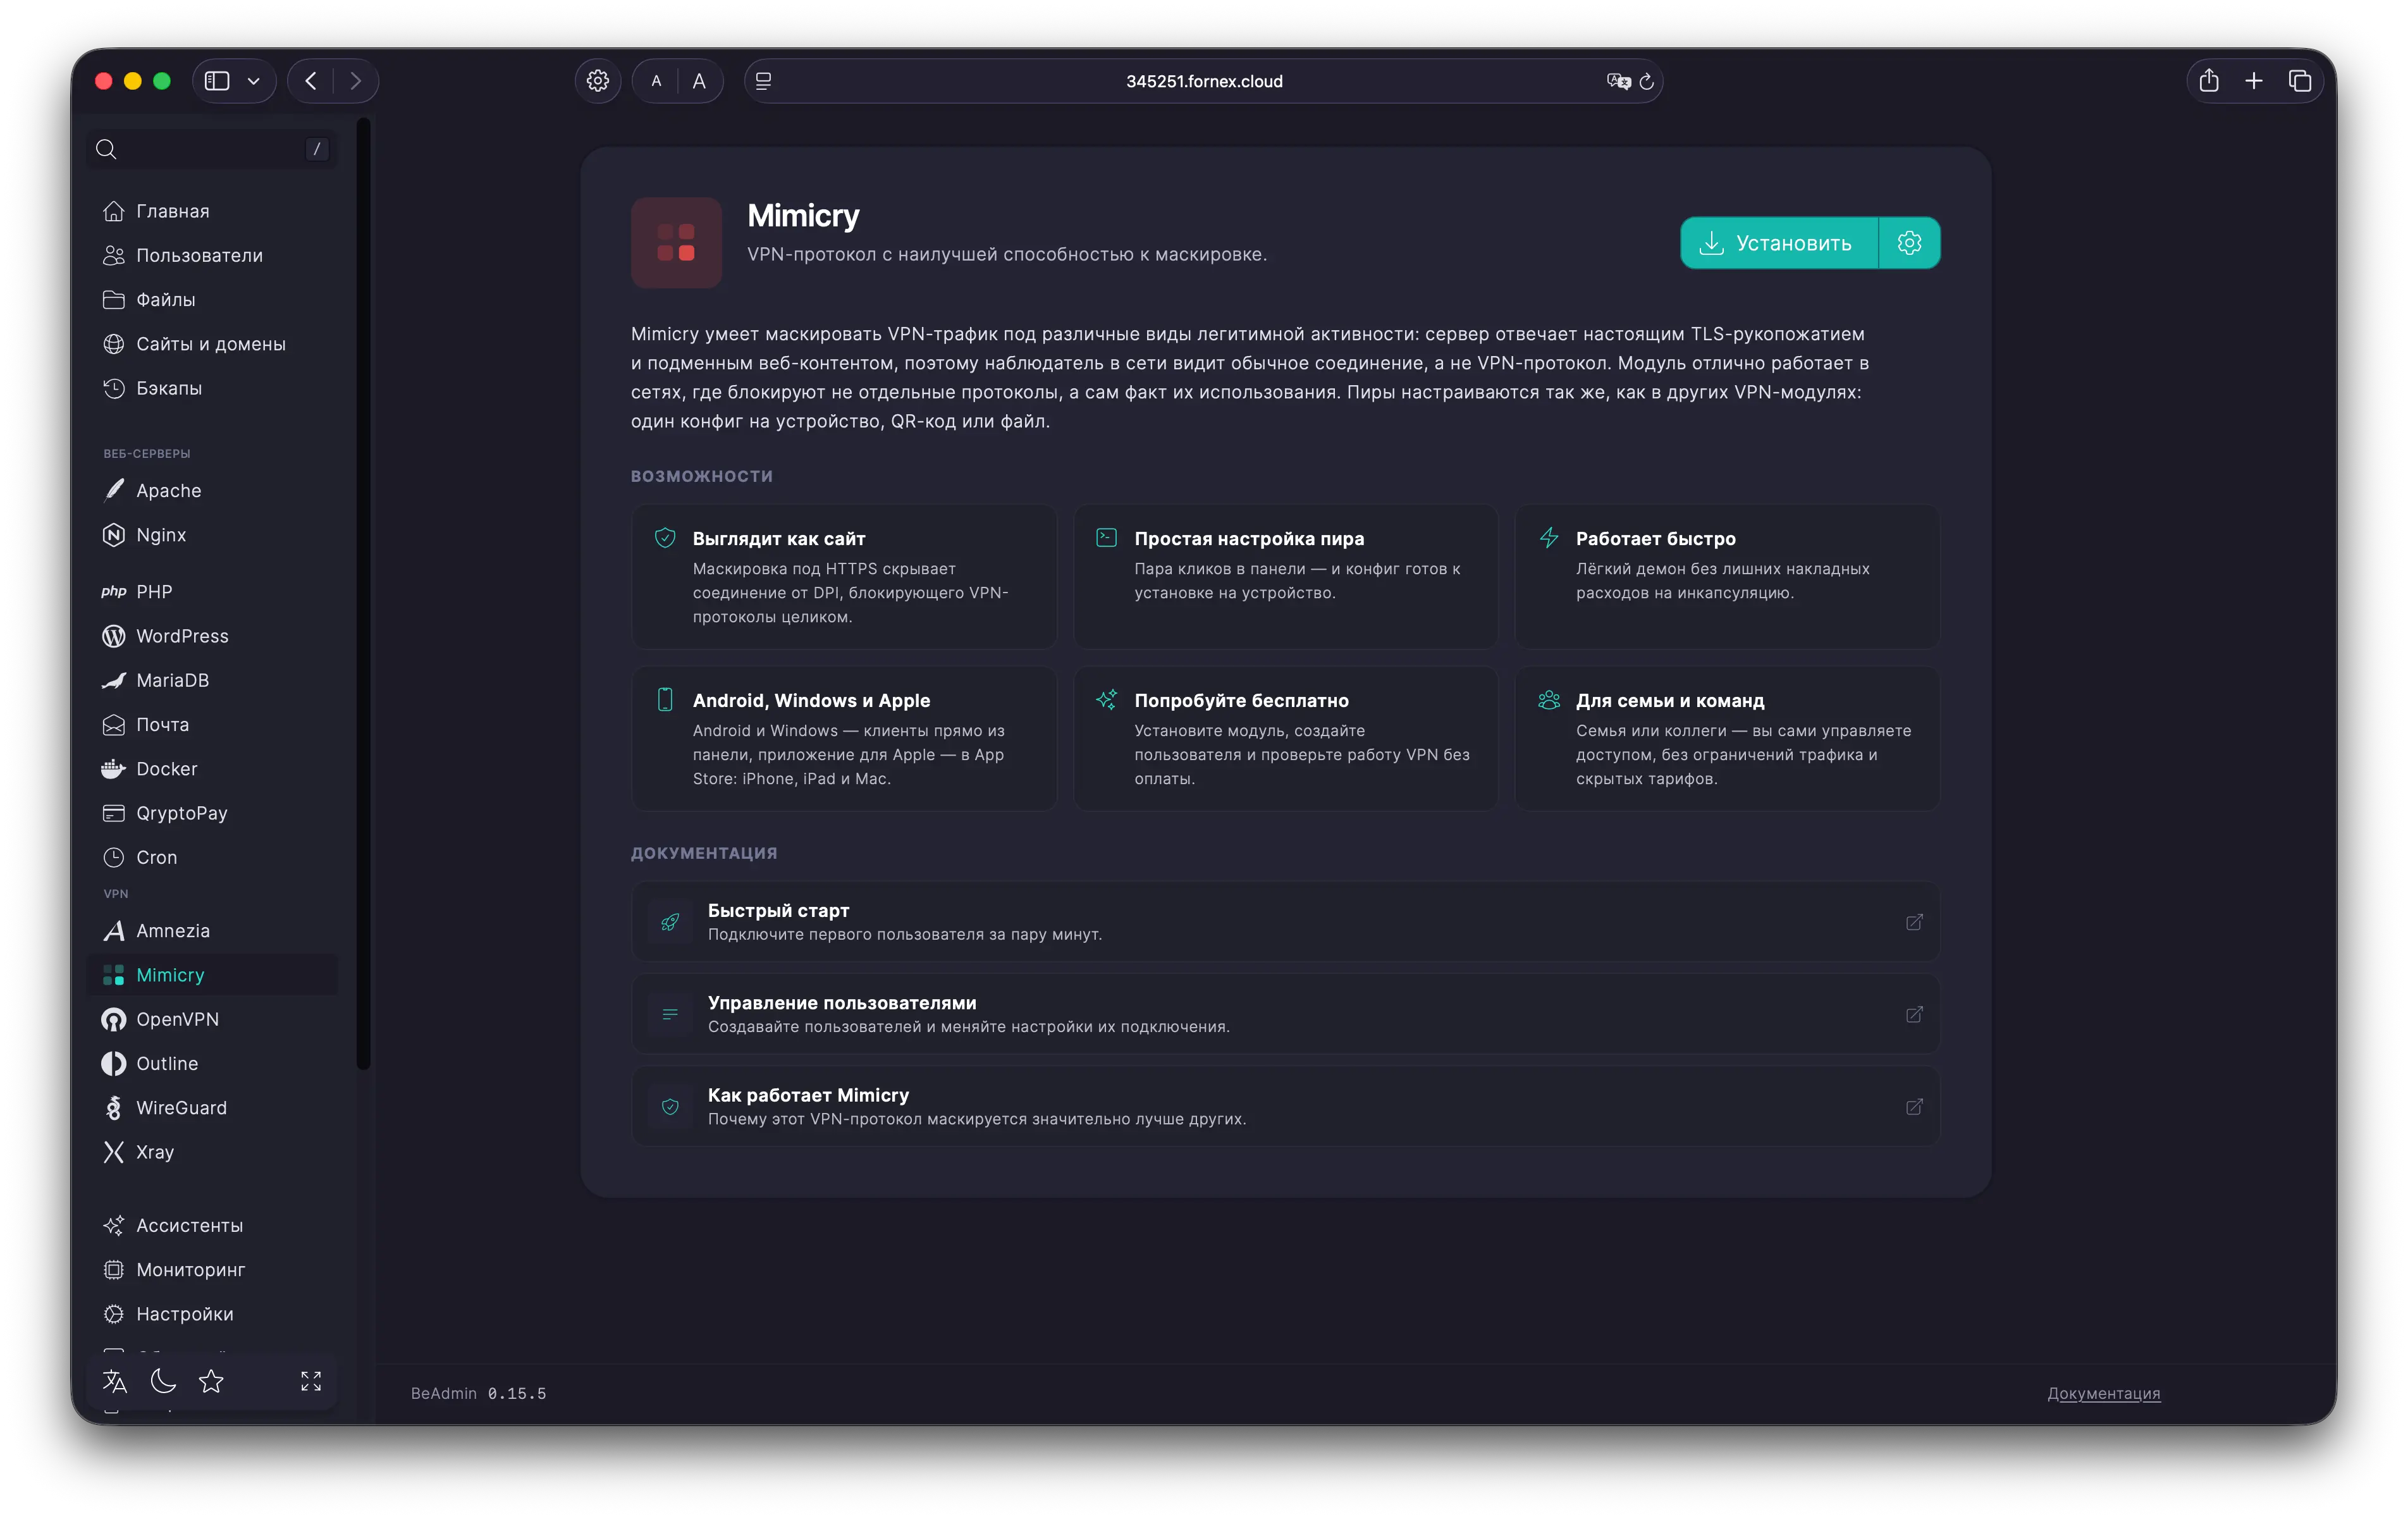2408x1519 pixels.
Task: Click the Пользователи users icon
Action: 114,255
